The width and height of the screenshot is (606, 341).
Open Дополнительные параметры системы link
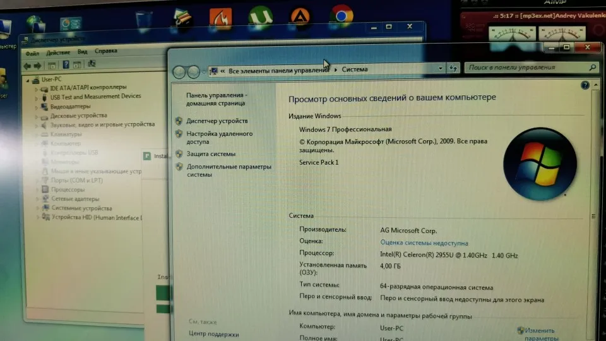[229, 170]
